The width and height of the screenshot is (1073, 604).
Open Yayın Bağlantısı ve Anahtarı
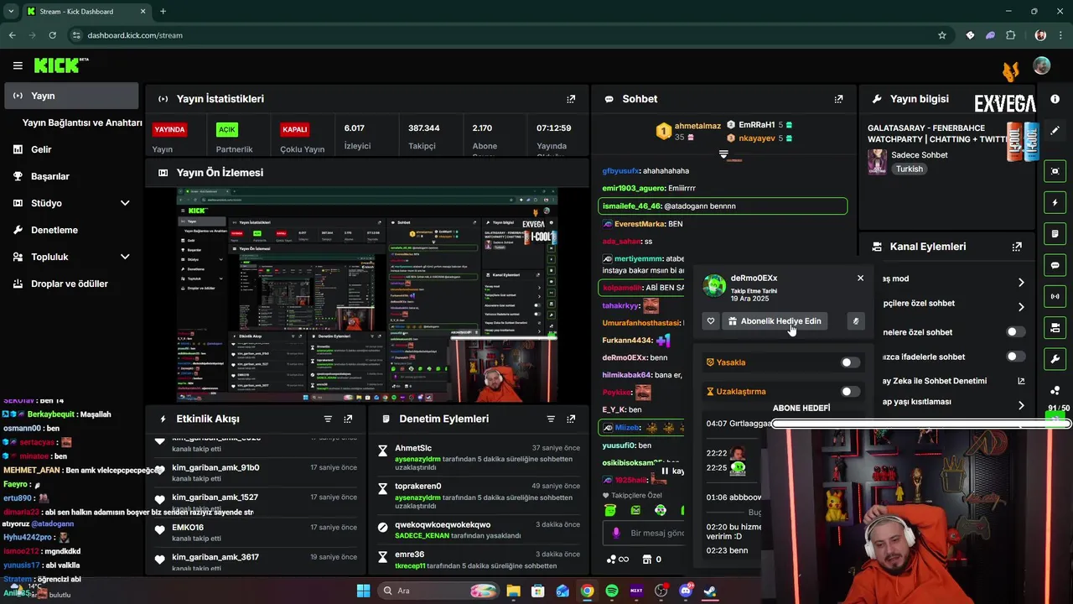(82, 122)
